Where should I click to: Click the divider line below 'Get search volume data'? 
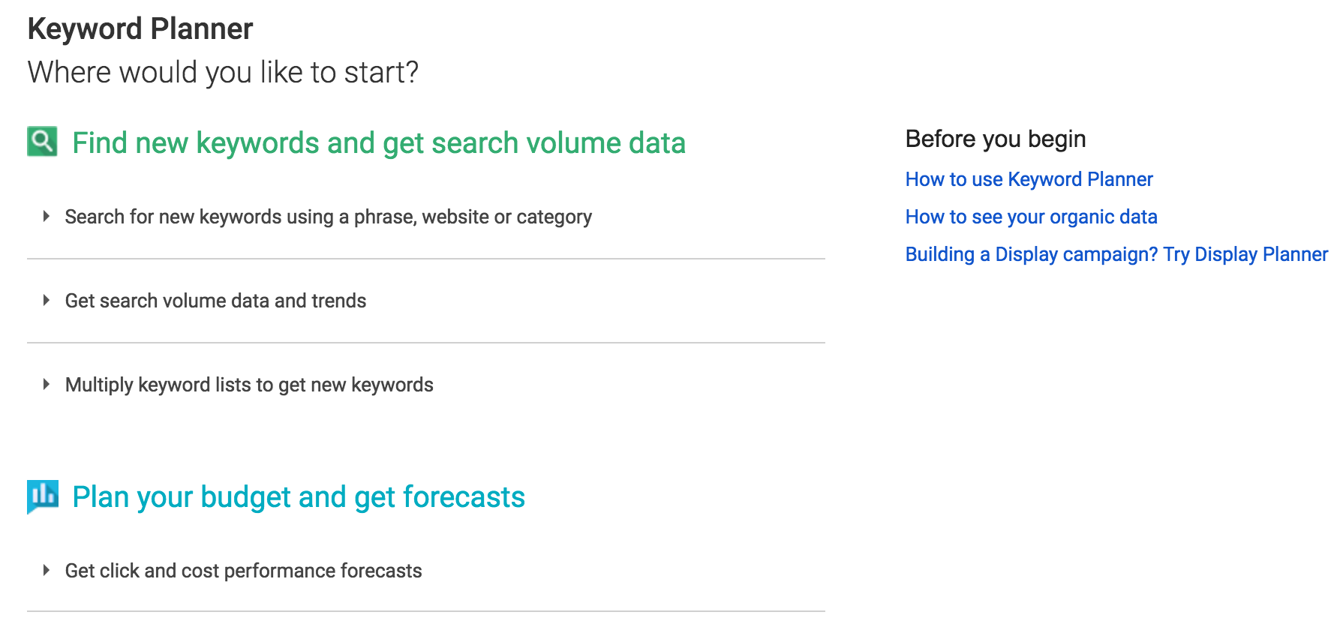click(x=425, y=343)
